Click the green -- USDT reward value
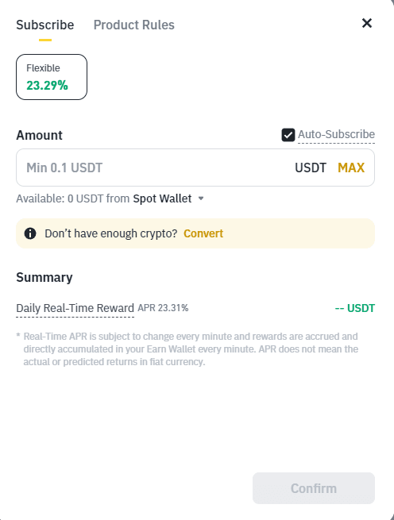394x520 pixels. (x=355, y=308)
